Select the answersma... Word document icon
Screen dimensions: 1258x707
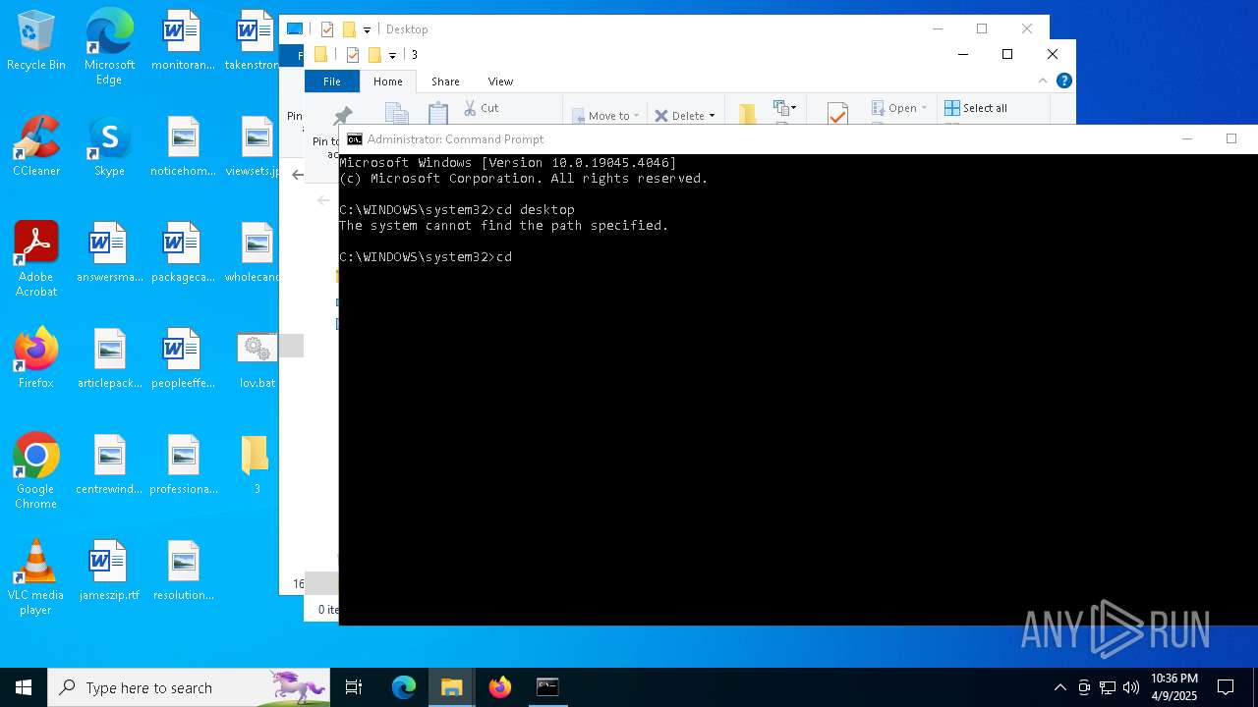(x=109, y=253)
